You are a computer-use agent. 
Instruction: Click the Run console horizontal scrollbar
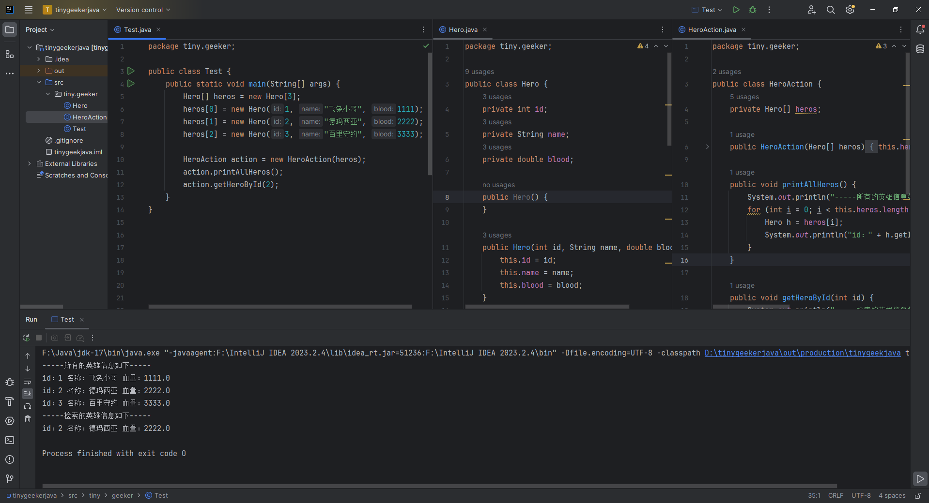click(x=439, y=486)
